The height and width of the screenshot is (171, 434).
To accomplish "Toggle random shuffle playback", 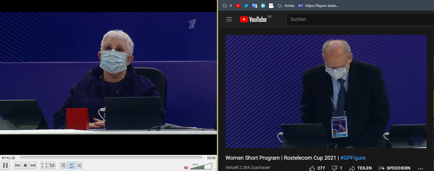I will 79,165.
